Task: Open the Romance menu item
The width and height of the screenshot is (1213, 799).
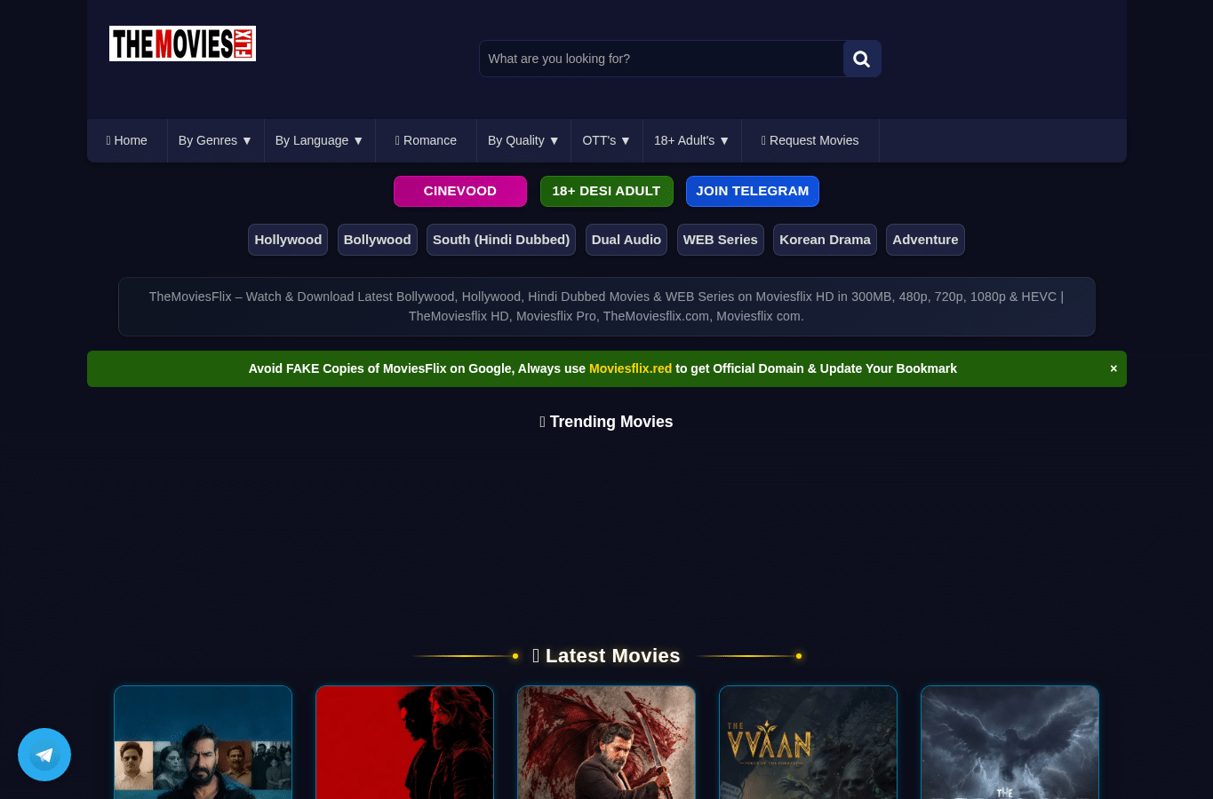Action: pyautogui.click(x=426, y=140)
